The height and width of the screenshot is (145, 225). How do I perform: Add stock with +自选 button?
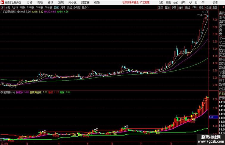(x=208, y=7)
